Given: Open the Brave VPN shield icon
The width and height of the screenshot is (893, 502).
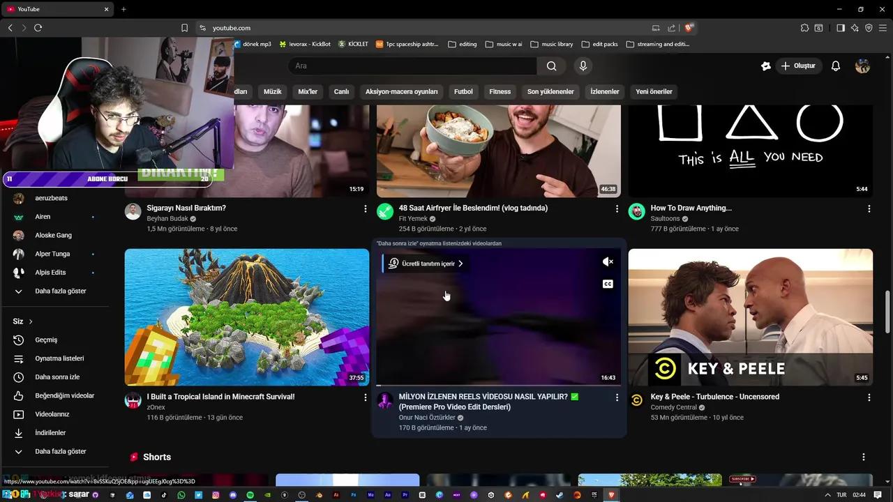Looking at the screenshot, I should [x=869, y=28].
